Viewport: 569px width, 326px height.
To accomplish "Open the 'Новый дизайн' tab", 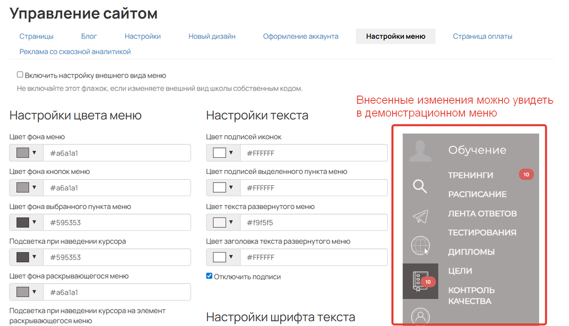I will (212, 36).
